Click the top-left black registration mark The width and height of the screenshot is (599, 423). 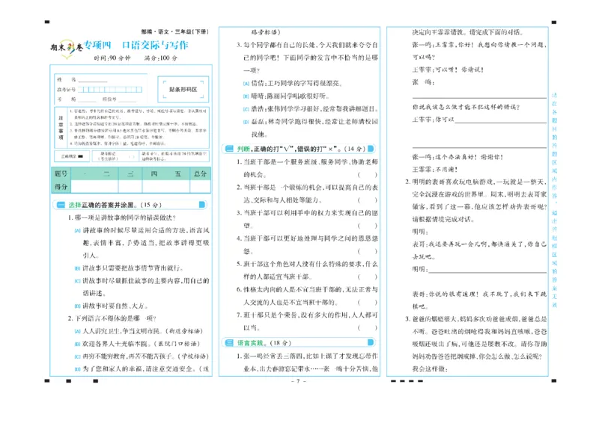pos(47,22)
